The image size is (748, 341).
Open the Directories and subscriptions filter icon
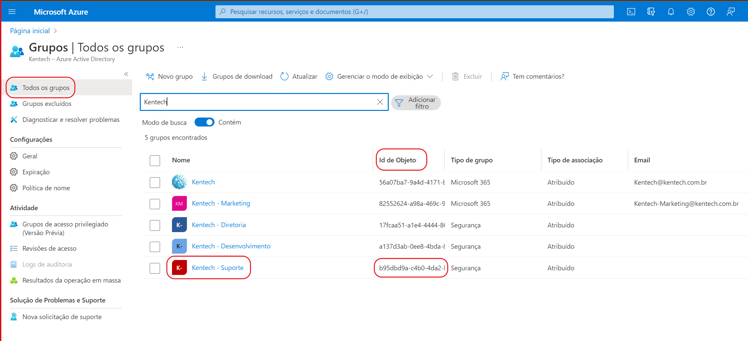[x=651, y=12]
